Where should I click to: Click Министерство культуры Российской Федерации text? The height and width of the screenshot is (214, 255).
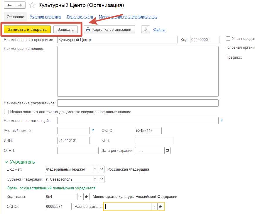tap(135, 196)
